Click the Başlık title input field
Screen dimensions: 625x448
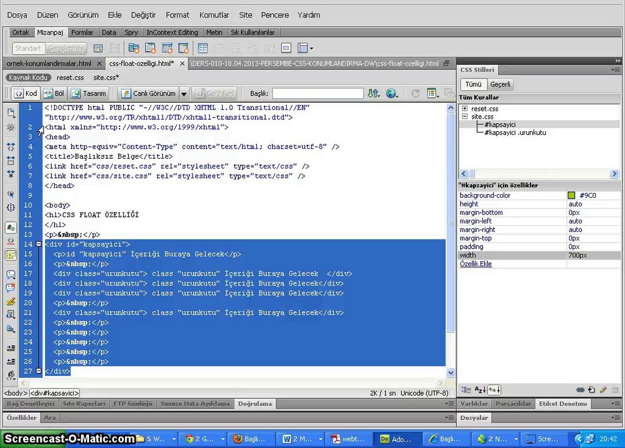(x=317, y=93)
